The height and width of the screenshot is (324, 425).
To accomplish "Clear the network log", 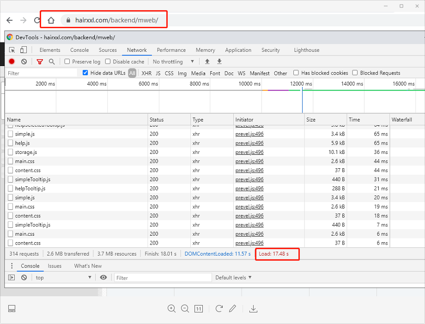I will pos(24,61).
